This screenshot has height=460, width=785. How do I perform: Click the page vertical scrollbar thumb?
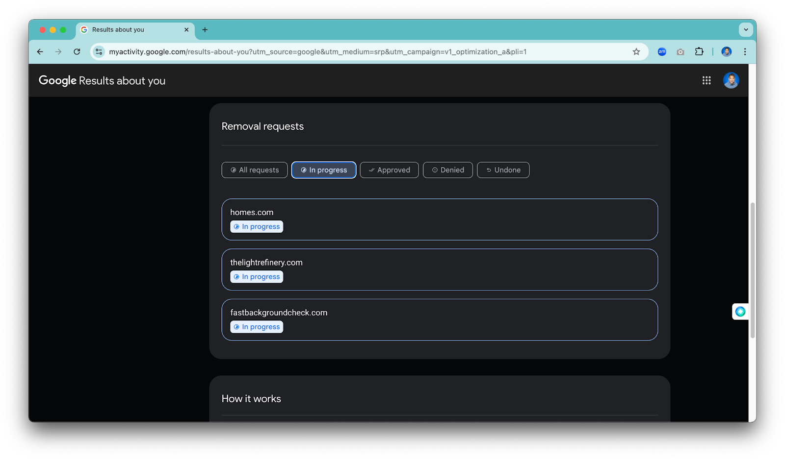(x=752, y=270)
